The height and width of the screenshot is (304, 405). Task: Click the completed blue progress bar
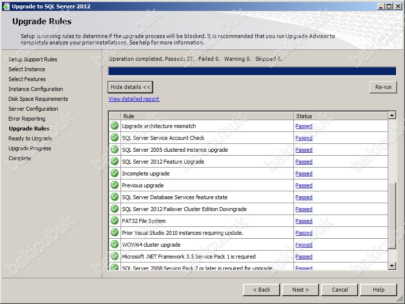252,71
